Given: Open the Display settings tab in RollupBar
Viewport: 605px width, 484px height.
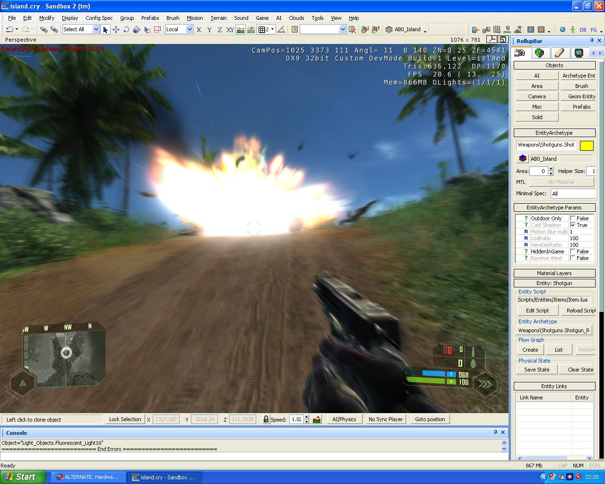Looking at the screenshot, I should point(579,53).
